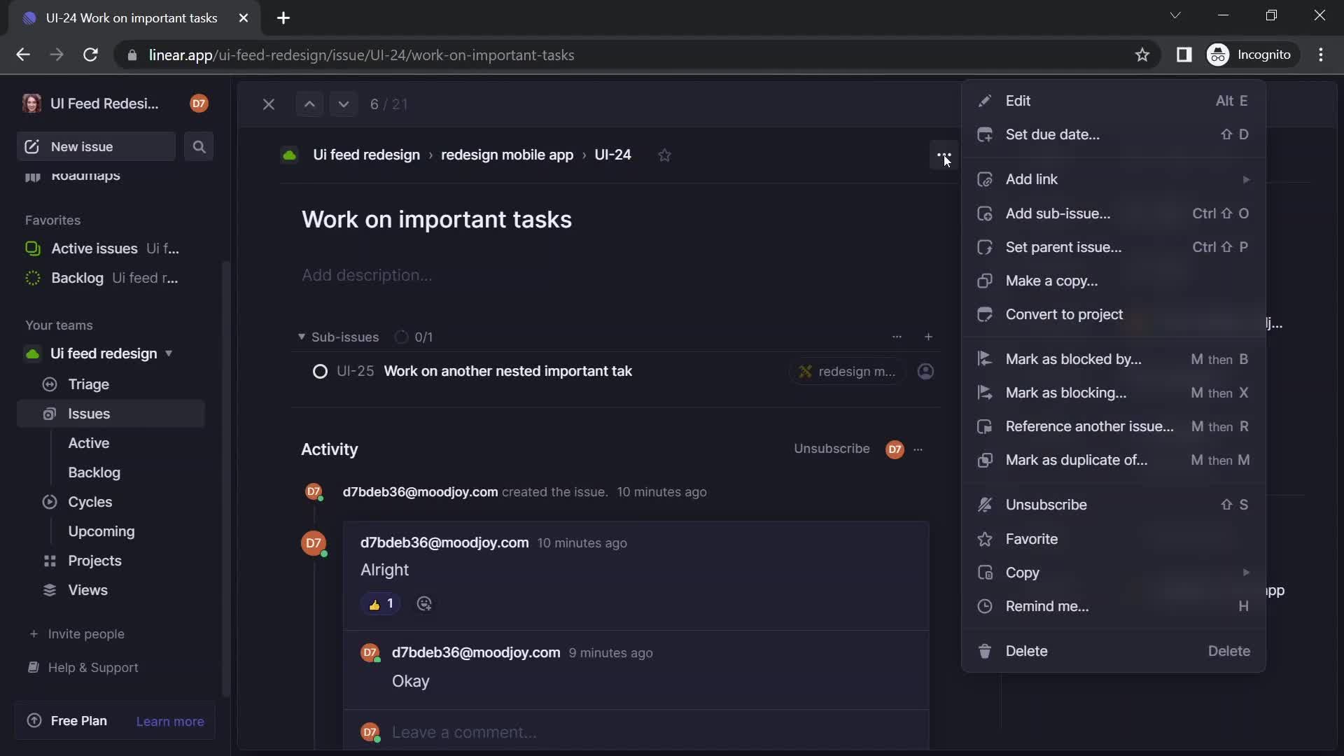Image resolution: width=1344 pixels, height=756 pixels.
Task: Choose Mark as duplicate of...
Action: pyautogui.click(x=1113, y=460)
